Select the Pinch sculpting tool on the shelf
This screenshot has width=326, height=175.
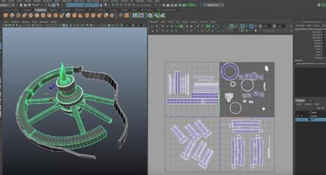coord(30,15)
